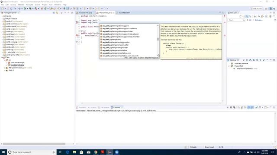Viewport: 277px width, 155px height.
Task: Open the Refactor menu
Action: click(21, 5)
